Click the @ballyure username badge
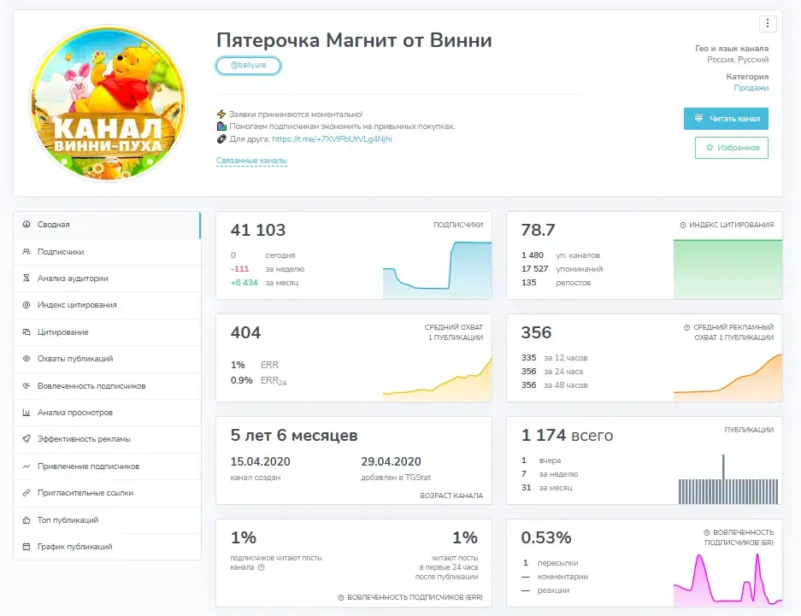801x616 pixels. (248, 65)
